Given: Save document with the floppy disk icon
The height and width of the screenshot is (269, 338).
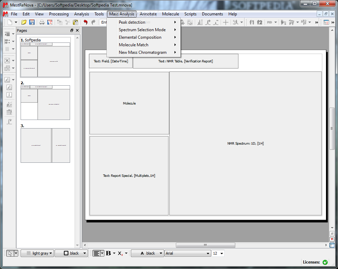Looking at the screenshot, I should tap(32, 22).
